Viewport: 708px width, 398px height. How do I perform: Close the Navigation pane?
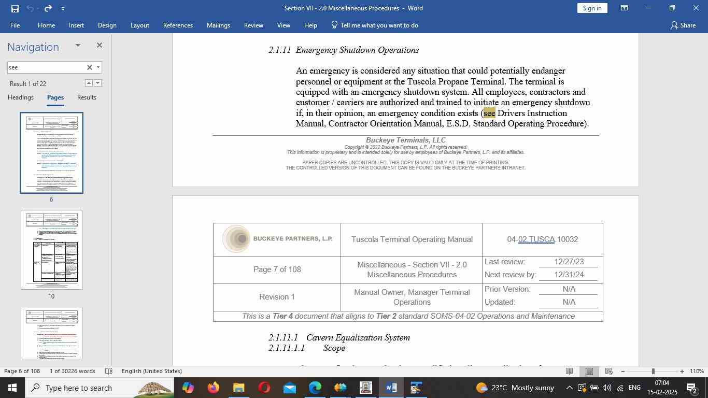point(100,45)
